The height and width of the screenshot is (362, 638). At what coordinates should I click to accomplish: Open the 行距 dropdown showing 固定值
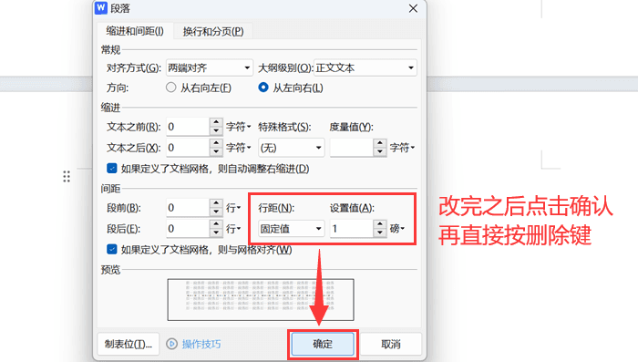click(291, 229)
